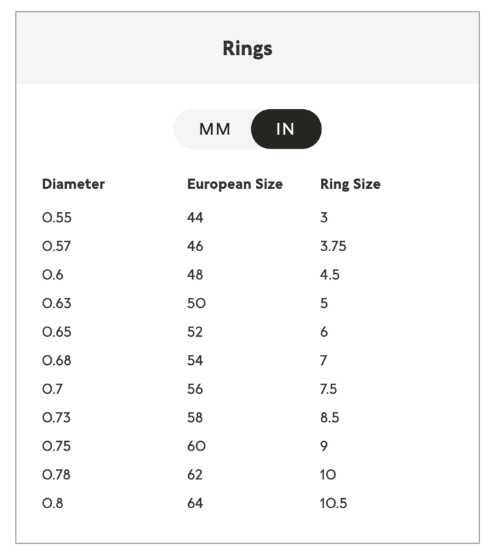The height and width of the screenshot is (553, 489).
Task: Click European size 44
Action: click(x=195, y=218)
